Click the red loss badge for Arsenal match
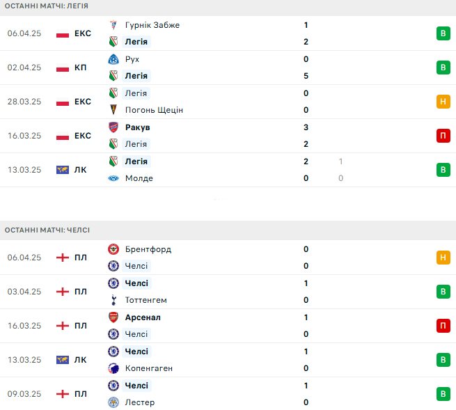This screenshot has width=456, height=410. (443, 326)
